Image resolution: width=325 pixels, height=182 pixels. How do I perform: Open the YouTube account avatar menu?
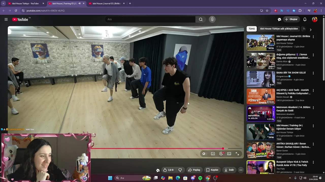(x=315, y=19)
